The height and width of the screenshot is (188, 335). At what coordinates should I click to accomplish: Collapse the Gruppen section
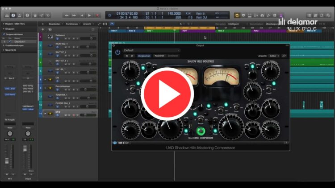4,29
